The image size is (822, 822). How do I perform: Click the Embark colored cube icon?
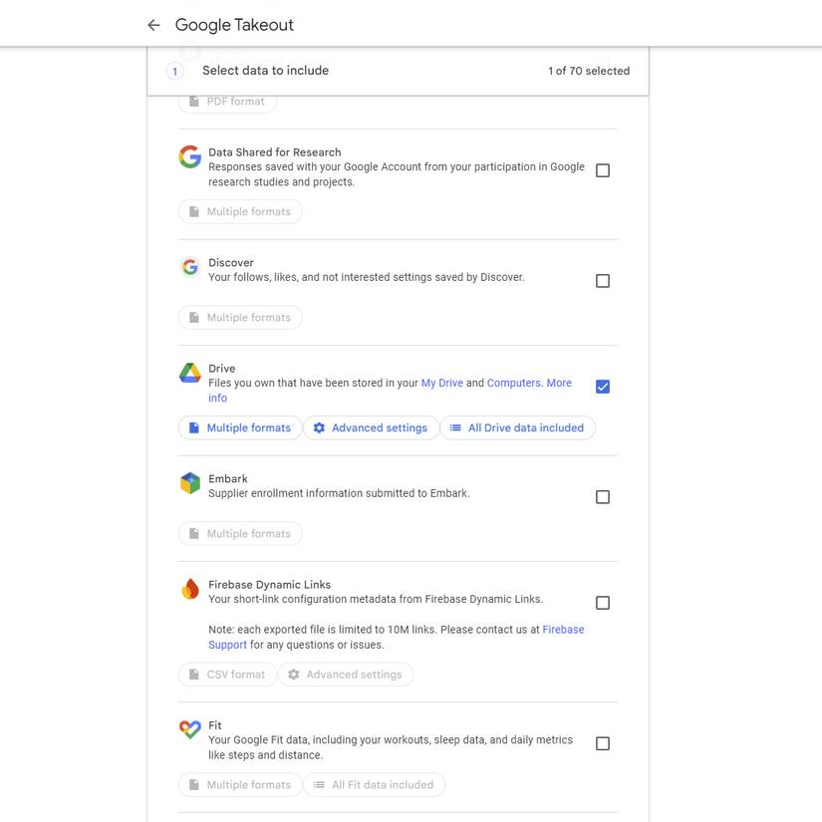pyautogui.click(x=190, y=482)
